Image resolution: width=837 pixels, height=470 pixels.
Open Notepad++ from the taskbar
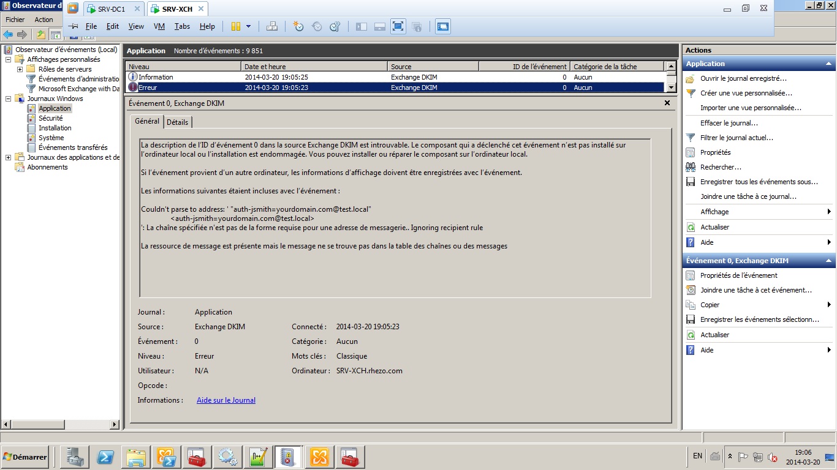pos(259,457)
